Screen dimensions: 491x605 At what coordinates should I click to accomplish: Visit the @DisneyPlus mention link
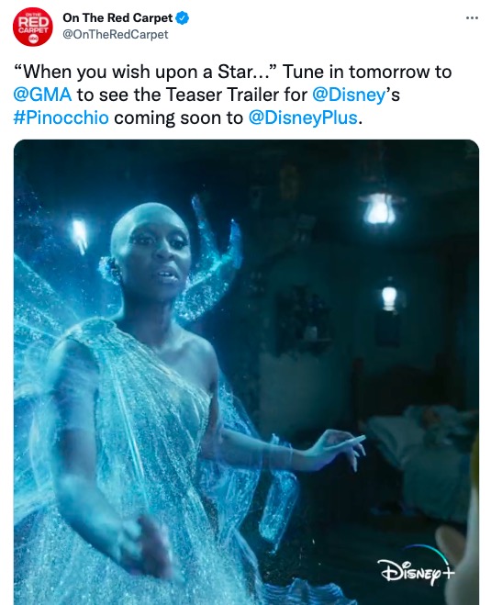point(303,118)
